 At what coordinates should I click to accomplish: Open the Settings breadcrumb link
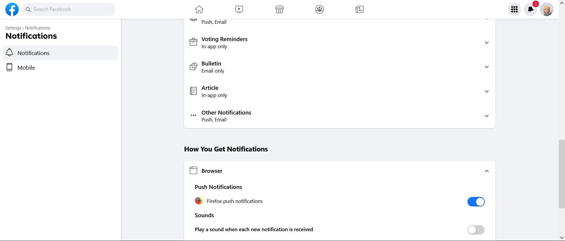pos(13,28)
